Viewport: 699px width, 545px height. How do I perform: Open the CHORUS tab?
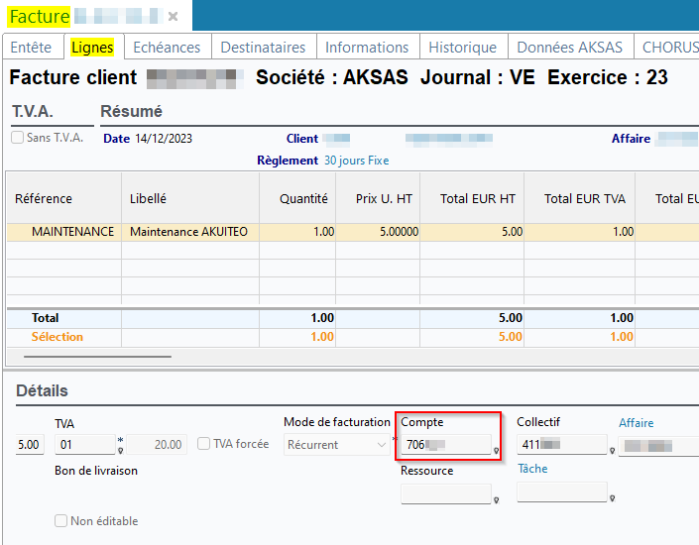tap(668, 48)
